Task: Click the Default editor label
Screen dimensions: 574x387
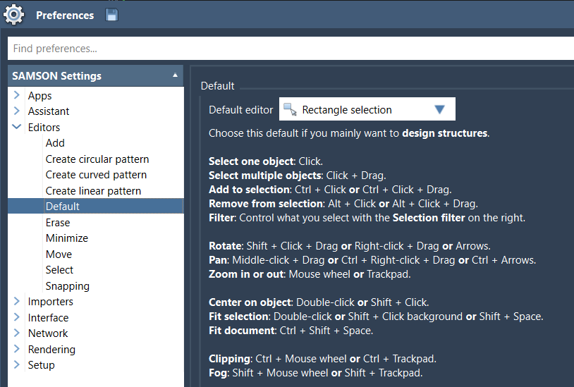Action: [241, 110]
